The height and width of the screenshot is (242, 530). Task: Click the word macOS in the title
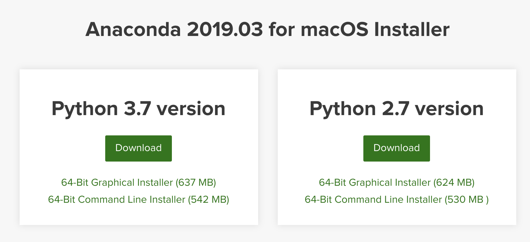coord(335,29)
